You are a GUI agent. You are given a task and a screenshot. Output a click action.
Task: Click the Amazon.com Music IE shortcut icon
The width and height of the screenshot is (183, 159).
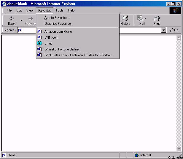coord(39,31)
